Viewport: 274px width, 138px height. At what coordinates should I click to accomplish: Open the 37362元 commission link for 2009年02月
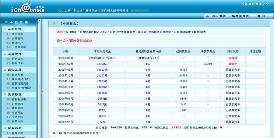102,64
